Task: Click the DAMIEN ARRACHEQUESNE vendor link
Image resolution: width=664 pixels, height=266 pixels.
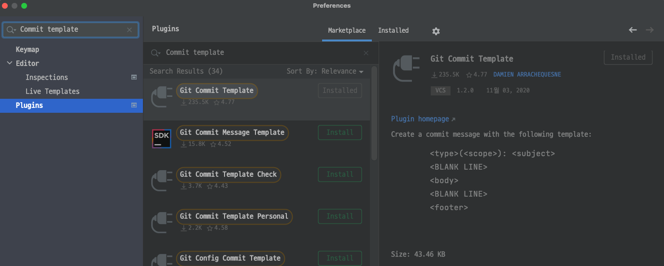Action: click(527, 75)
